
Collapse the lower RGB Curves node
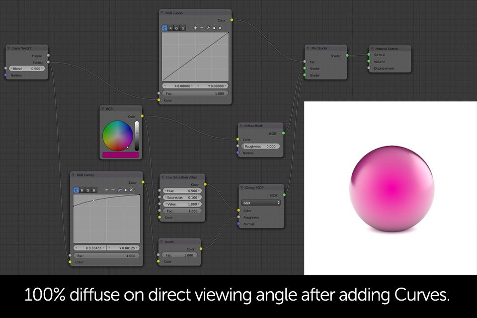73,175
